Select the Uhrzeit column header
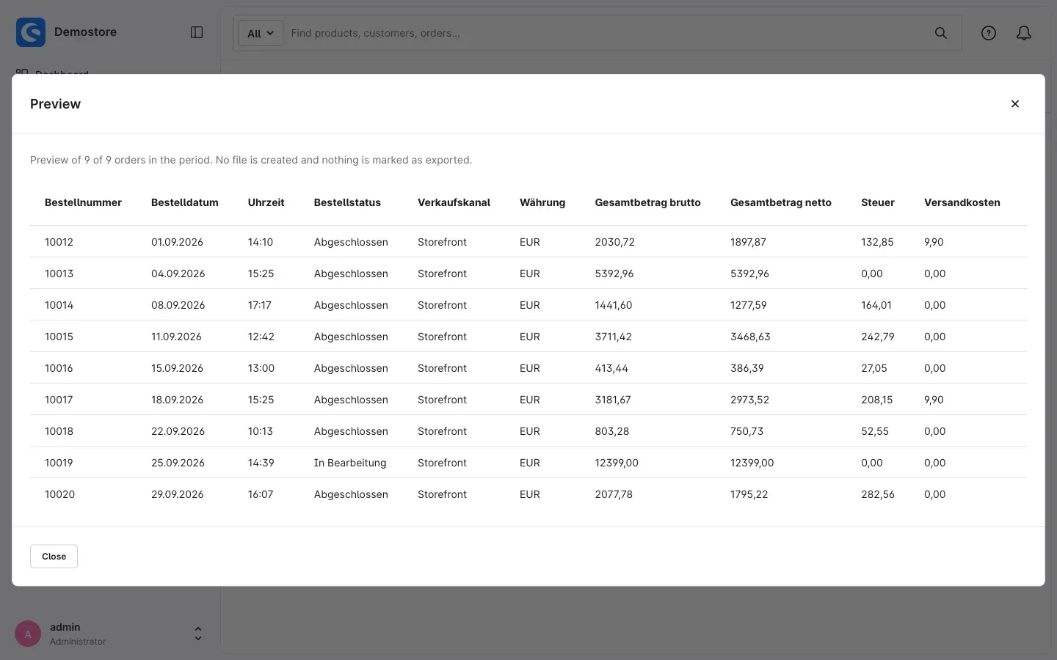1057x660 pixels. pyautogui.click(x=266, y=202)
